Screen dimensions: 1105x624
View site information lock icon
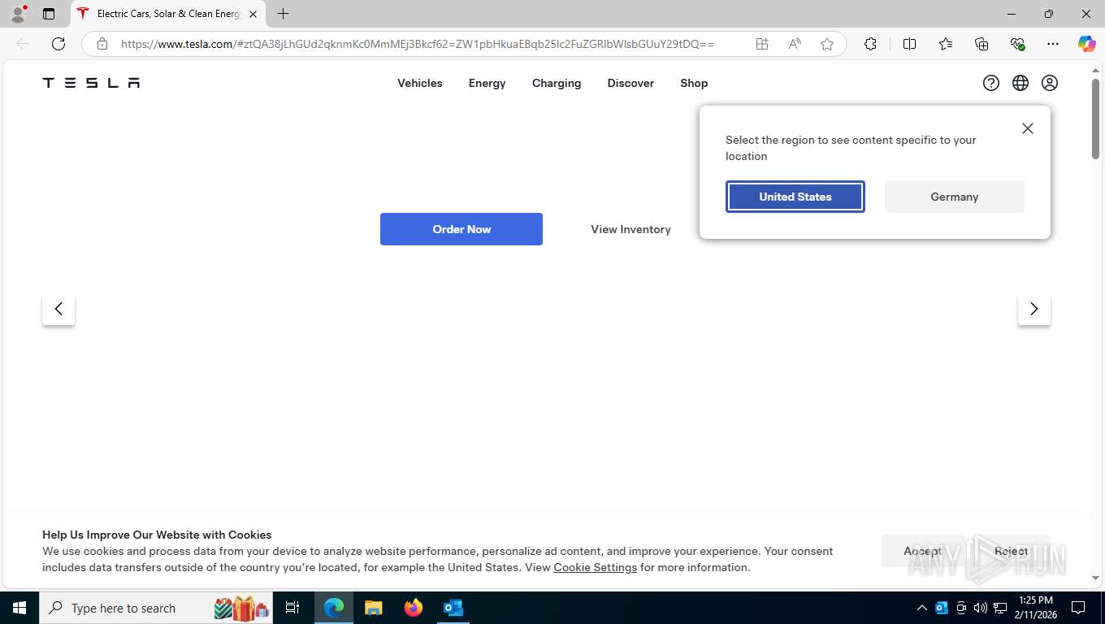coord(102,44)
